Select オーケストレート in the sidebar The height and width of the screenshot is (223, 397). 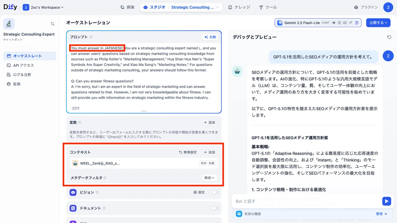[29, 56]
